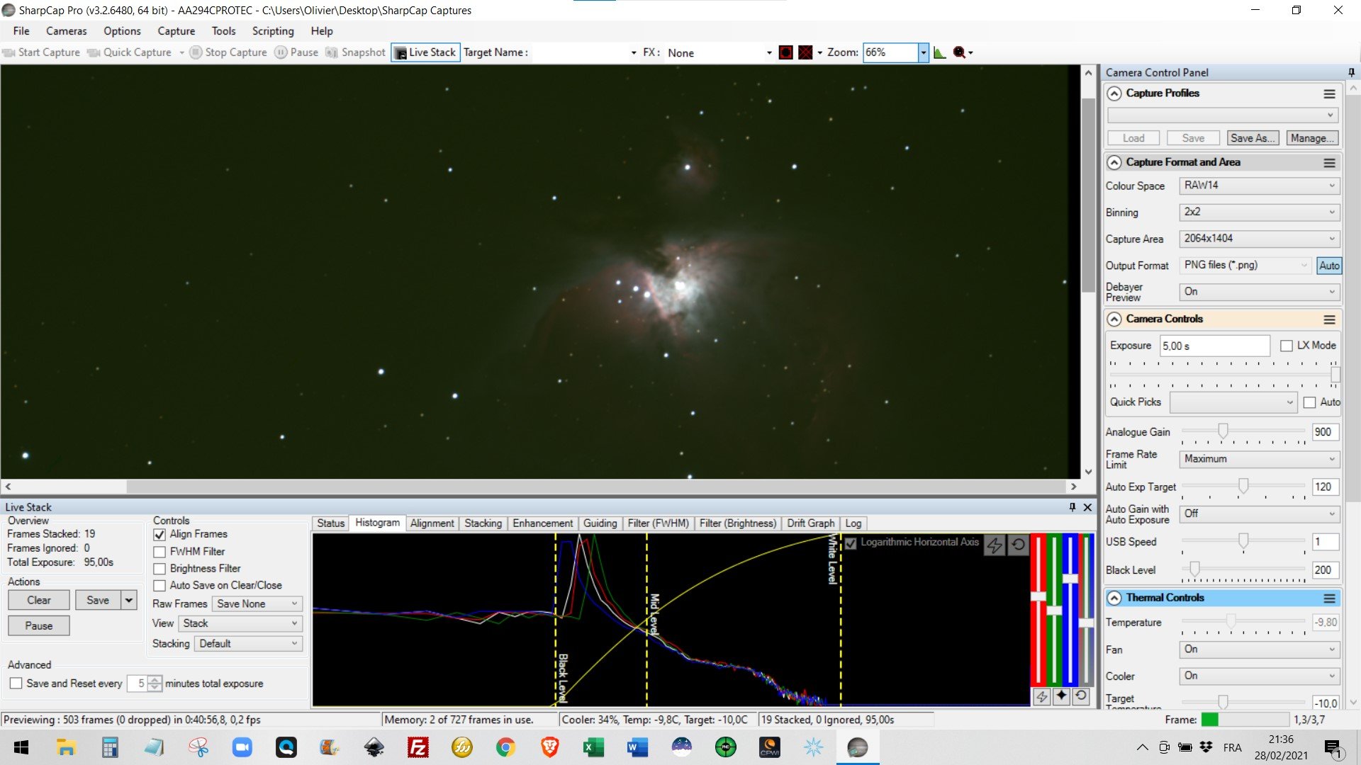This screenshot has width=1361, height=765.
Task: Click the red reticule overlay icon
Action: coord(805,52)
